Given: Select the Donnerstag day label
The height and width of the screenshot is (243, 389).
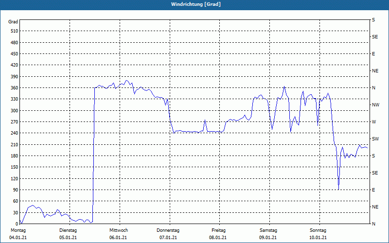Looking at the screenshot, I should [168, 230].
